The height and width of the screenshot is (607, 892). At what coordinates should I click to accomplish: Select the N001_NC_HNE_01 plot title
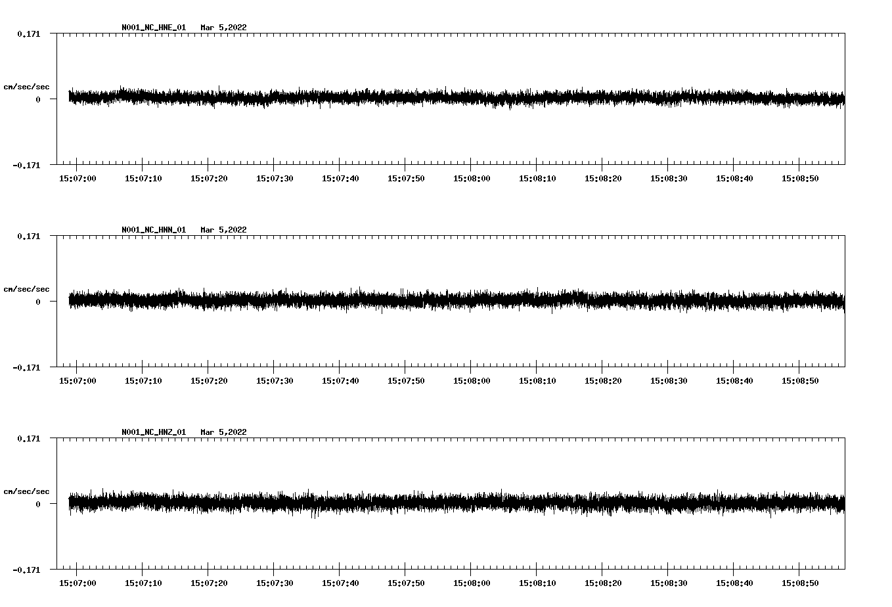pyautogui.click(x=154, y=28)
